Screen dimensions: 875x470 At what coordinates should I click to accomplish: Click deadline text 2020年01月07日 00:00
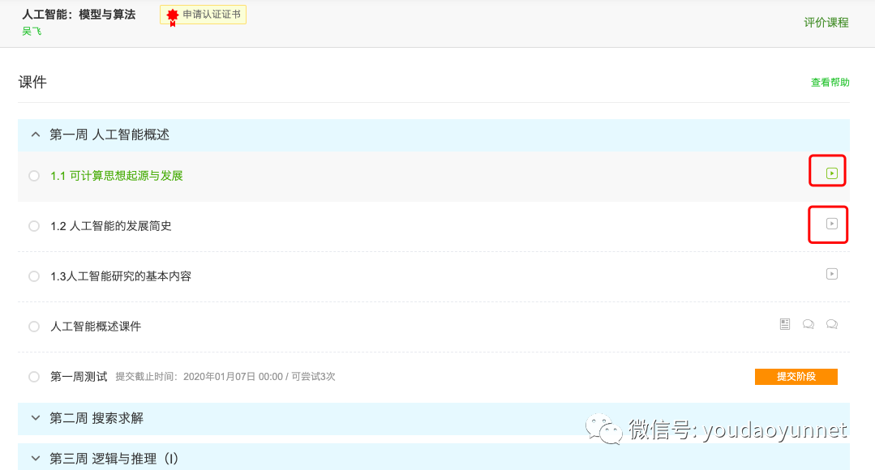pos(234,376)
